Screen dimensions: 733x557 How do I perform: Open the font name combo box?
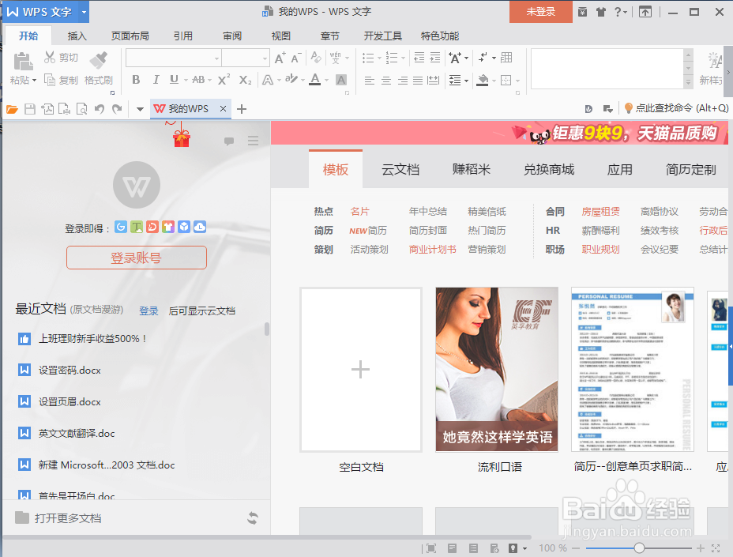click(174, 58)
